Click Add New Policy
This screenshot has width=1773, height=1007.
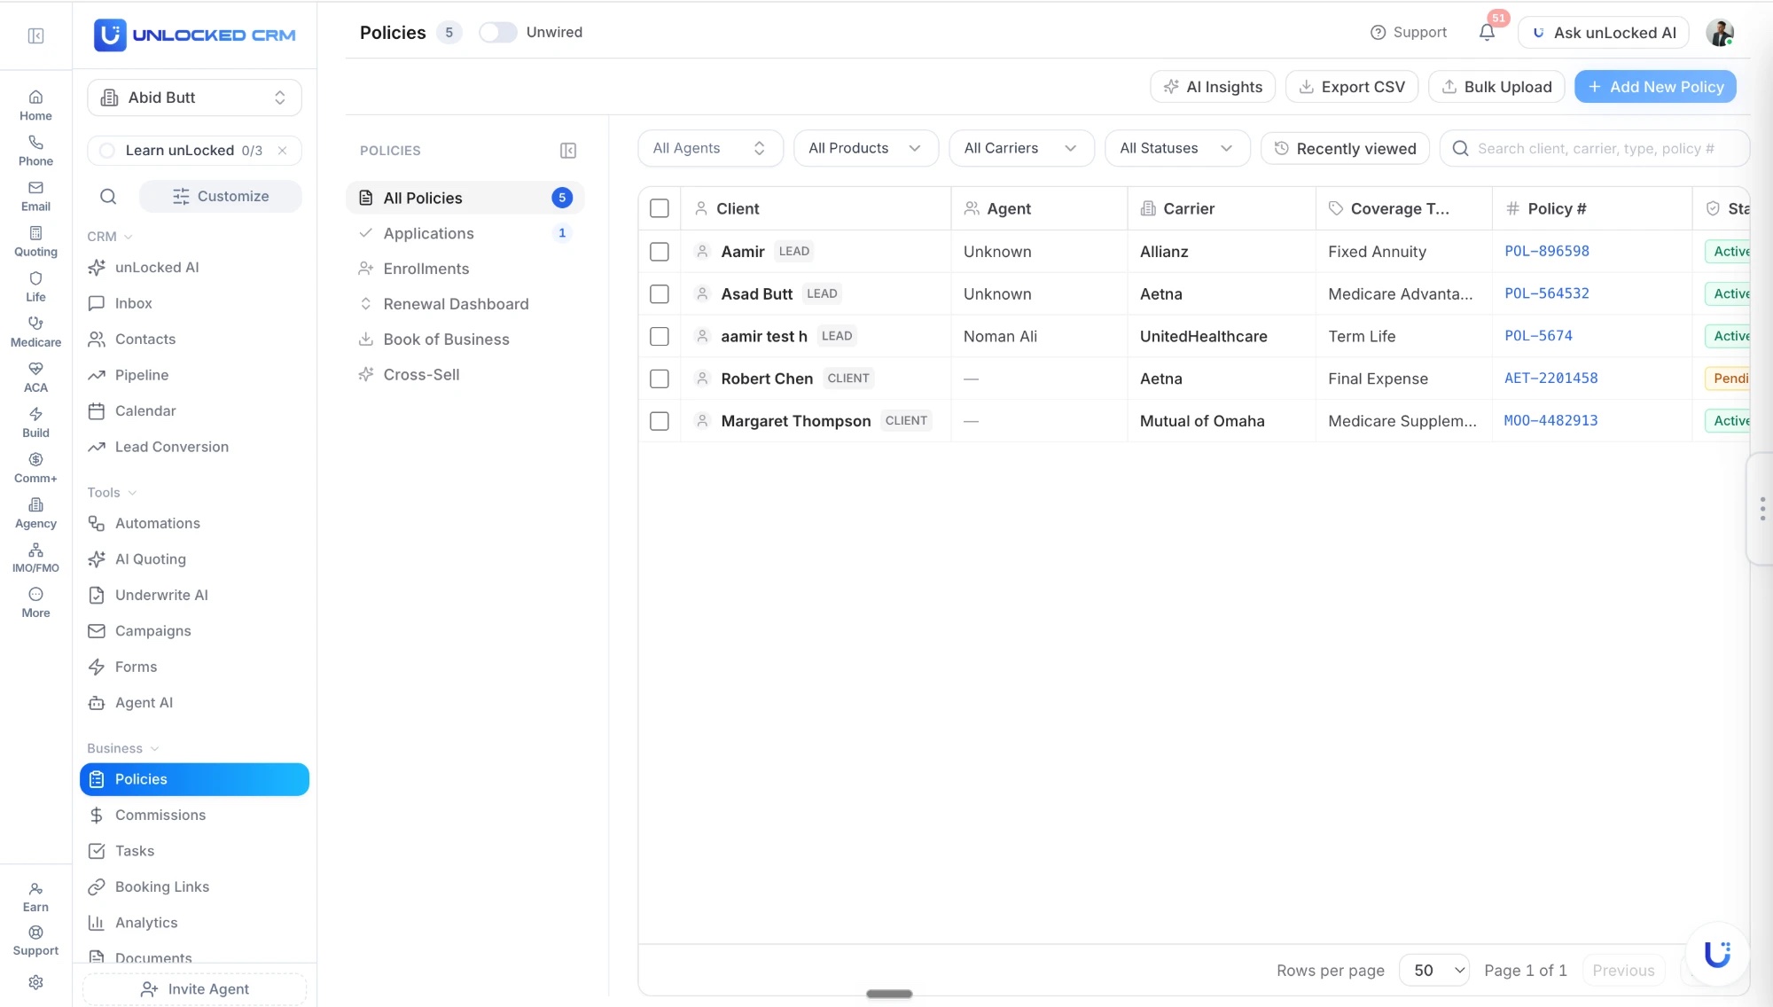pos(1655,87)
